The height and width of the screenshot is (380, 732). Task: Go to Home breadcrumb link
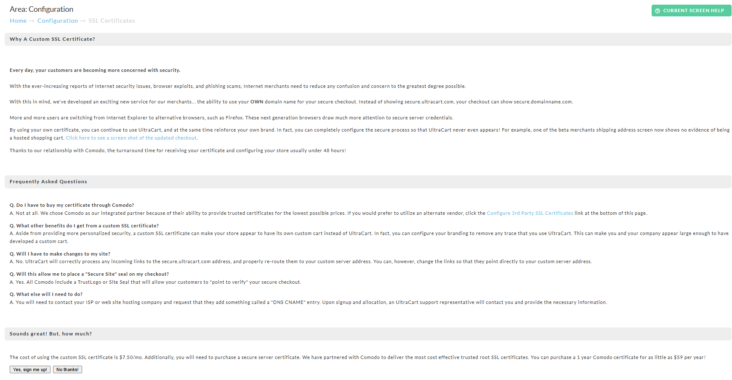pyautogui.click(x=18, y=21)
